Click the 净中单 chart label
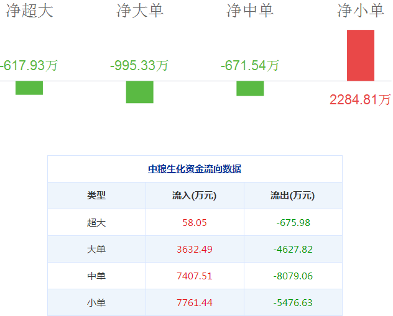Image resolution: width=393 pixels, height=316 pixels. [x=250, y=11]
